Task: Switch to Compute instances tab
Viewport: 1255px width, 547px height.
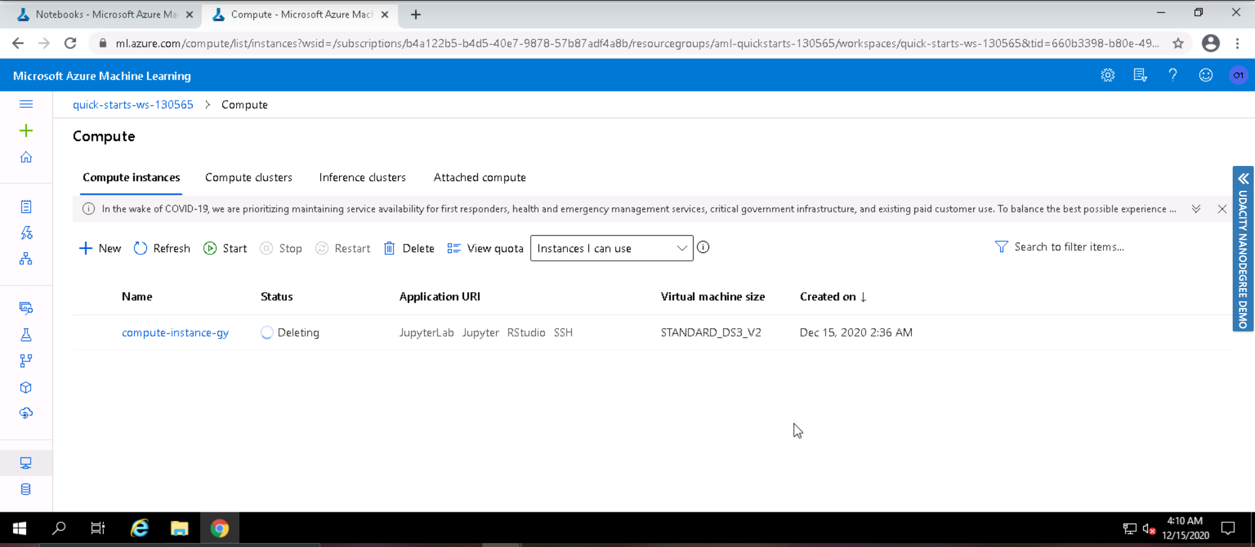Action: click(131, 177)
